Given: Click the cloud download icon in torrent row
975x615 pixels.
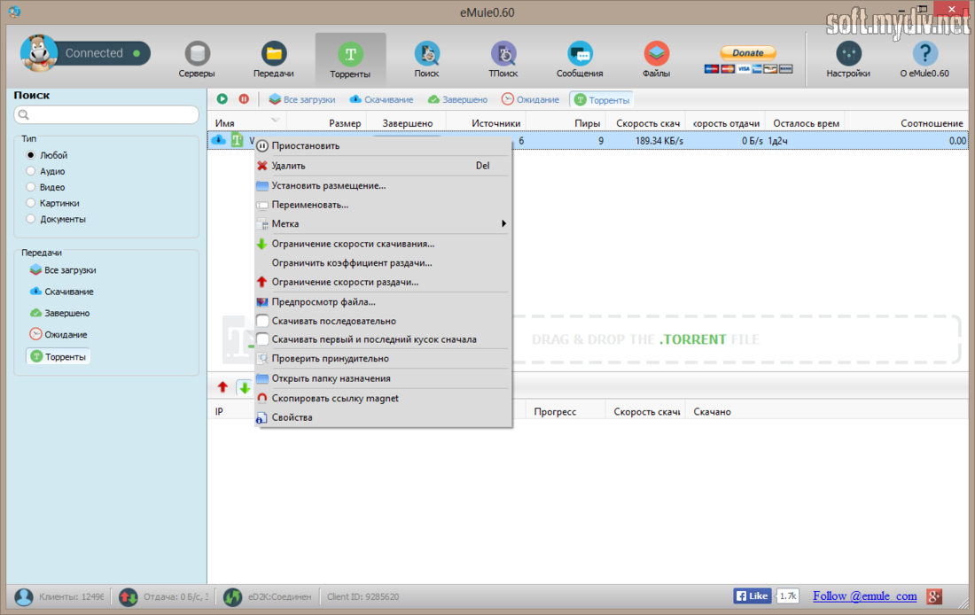Looking at the screenshot, I should (x=219, y=141).
